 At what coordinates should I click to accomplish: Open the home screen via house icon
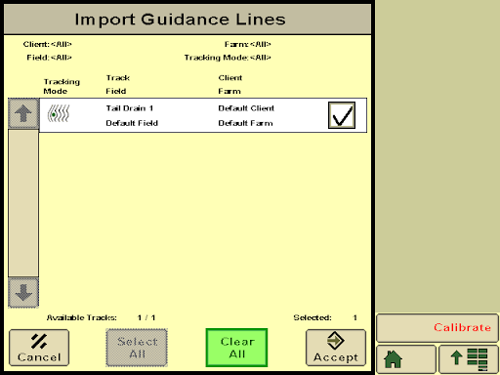(x=406, y=359)
